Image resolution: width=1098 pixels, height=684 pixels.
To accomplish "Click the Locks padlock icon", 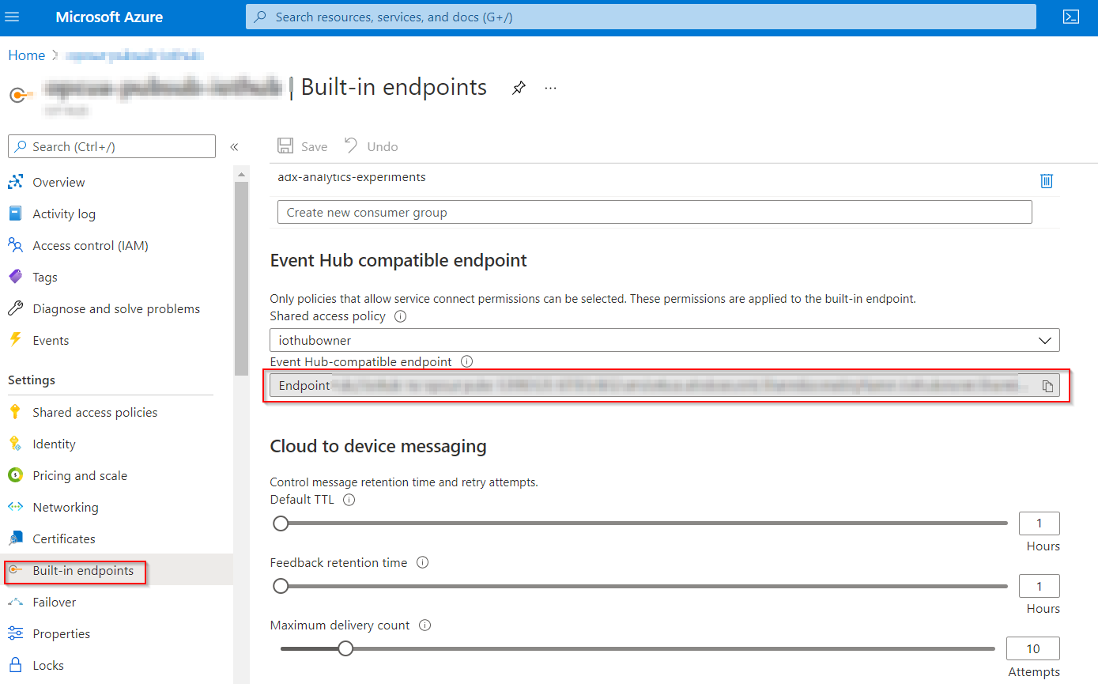I will tap(15, 665).
